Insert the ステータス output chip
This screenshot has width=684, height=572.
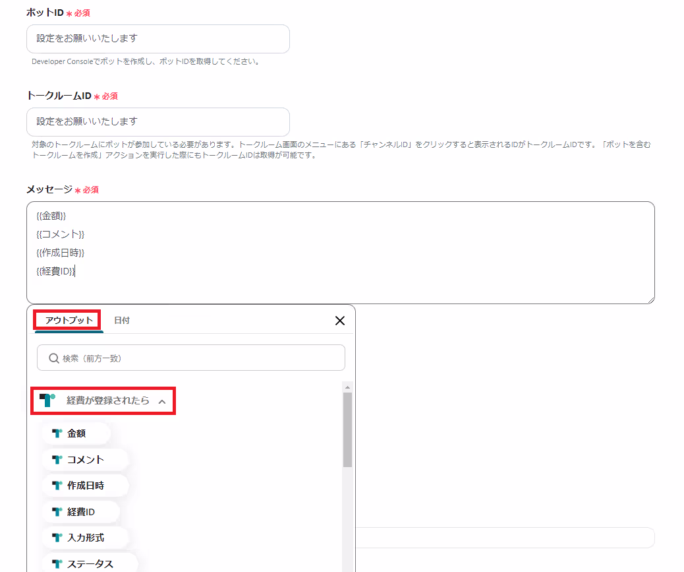pyautogui.click(x=90, y=564)
